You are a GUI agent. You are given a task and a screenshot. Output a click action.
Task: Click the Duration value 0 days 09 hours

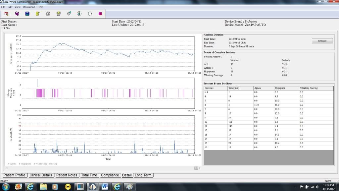click(x=241, y=46)
